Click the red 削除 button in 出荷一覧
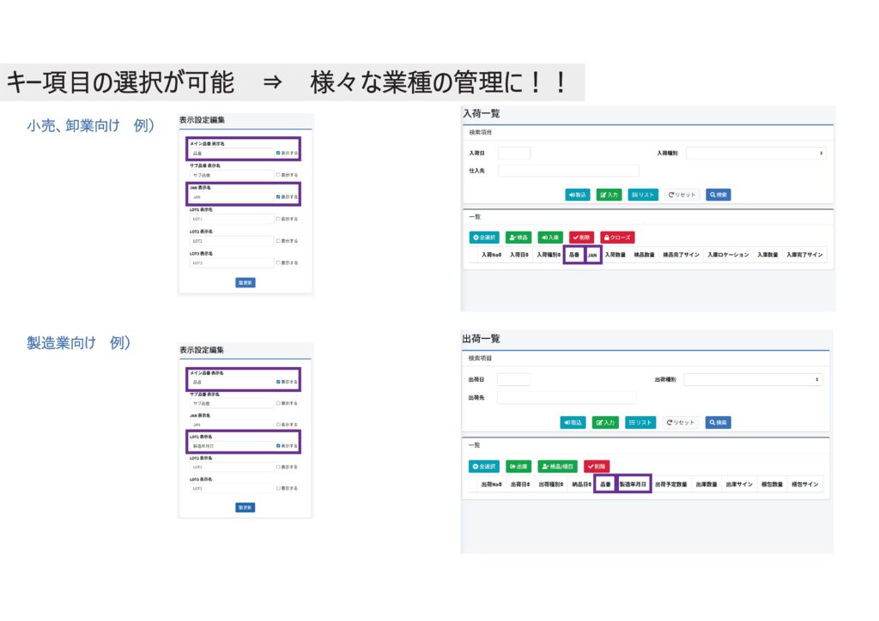Viewport: 879px width, 621px height. pyautogui.click(x=597, y=467)
